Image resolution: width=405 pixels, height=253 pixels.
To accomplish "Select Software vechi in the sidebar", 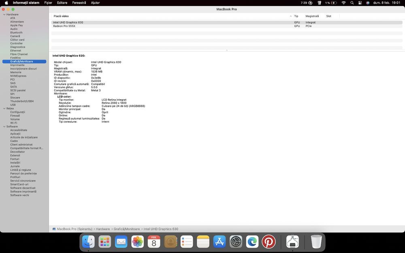I will (x=19, y=195).
